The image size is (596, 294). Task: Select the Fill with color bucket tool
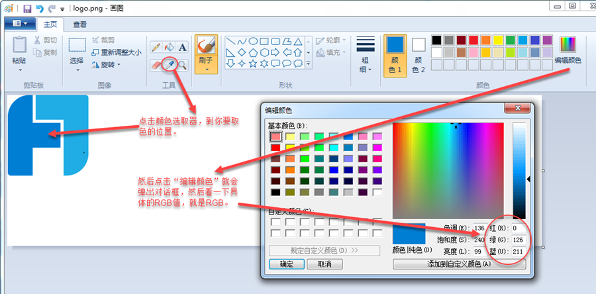(x=169, y=47)
